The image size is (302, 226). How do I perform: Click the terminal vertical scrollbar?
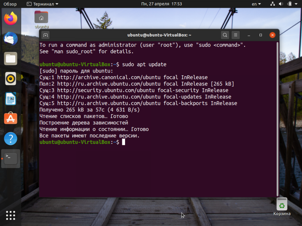[x=277, y=119]
